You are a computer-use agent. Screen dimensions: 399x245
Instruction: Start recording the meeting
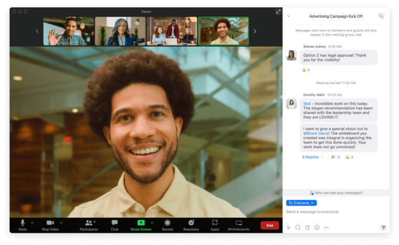pos(167,225)
